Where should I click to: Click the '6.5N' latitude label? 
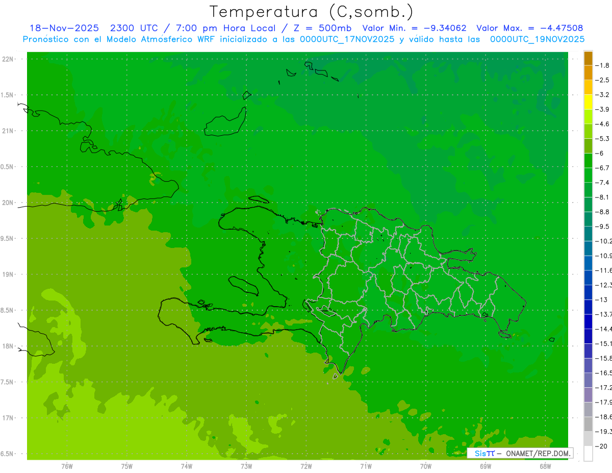pyautogui.click(x=7, y=454)
